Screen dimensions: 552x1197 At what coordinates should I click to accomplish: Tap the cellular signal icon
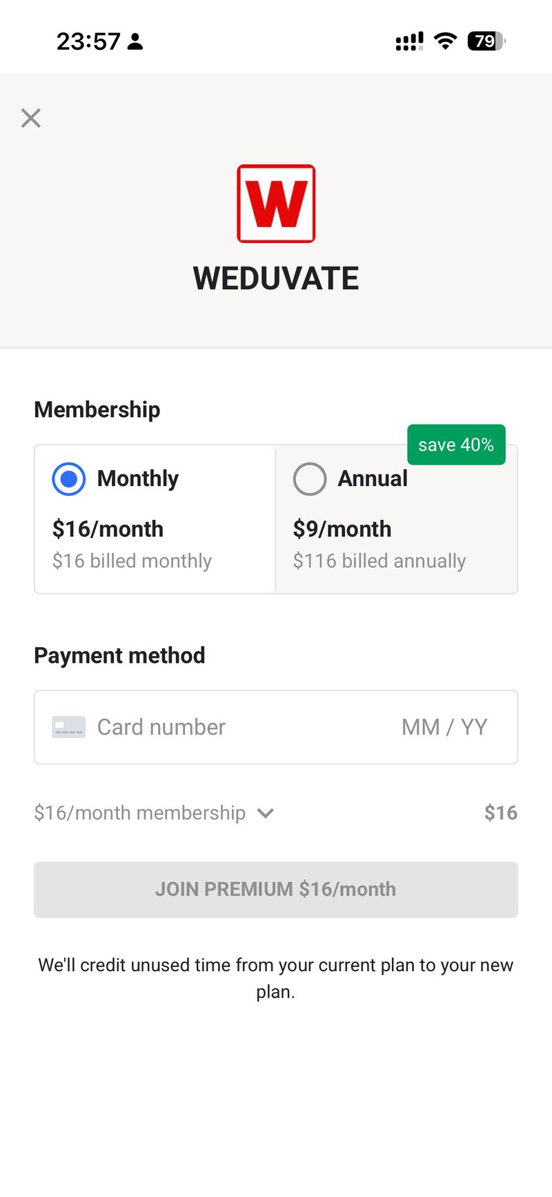[x=409, y=41]
